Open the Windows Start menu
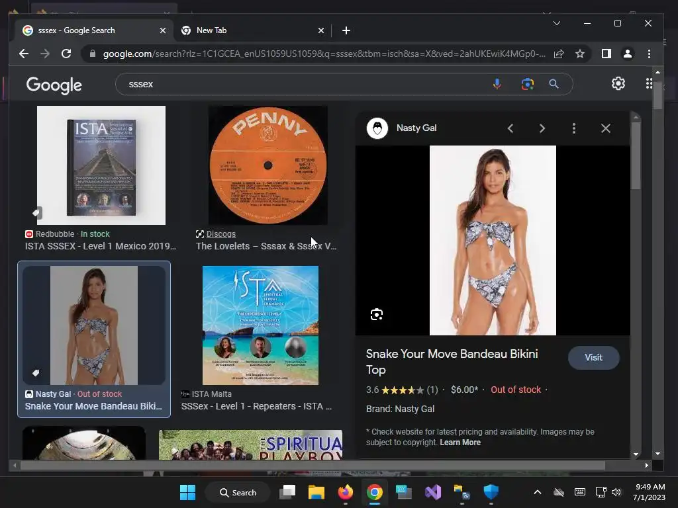Image resolution: width=678 pixels, height=508 pixels. tap(187, 492)
